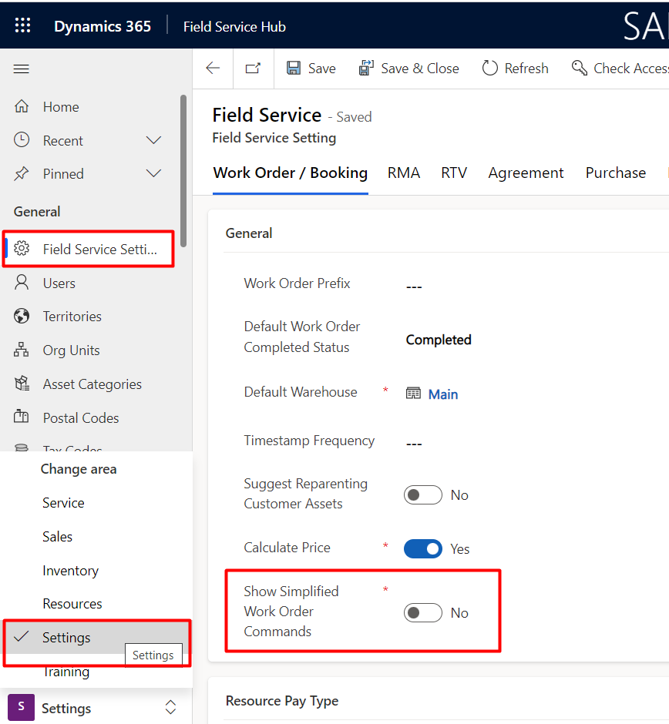
Task: Choose Resources in Change area menu
Action: (x=72, y=604)
